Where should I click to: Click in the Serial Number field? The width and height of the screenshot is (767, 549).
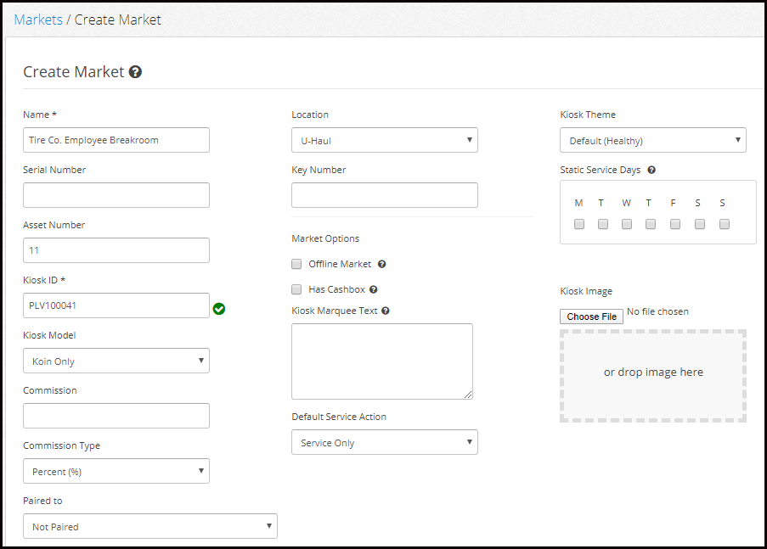[116, 195]
